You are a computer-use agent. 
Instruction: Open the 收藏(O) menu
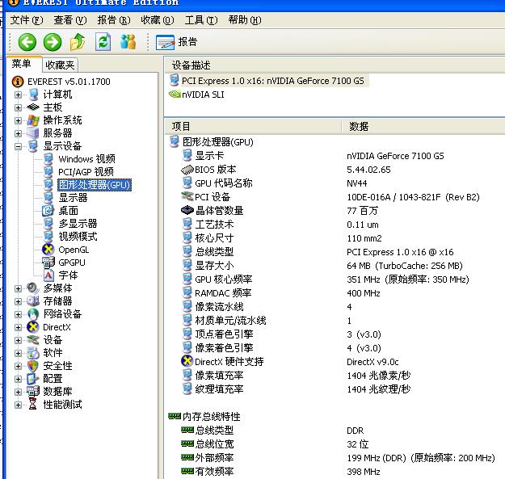(x=158, y=20)
